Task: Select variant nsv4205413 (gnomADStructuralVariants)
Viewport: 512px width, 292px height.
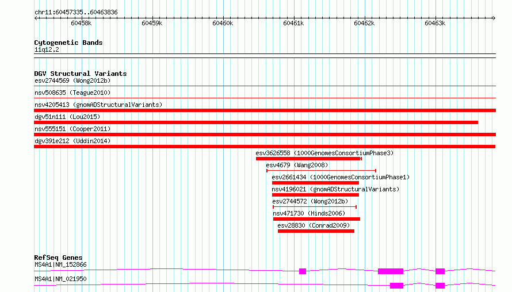Action: pyautogui.click(x=98, y=105)
